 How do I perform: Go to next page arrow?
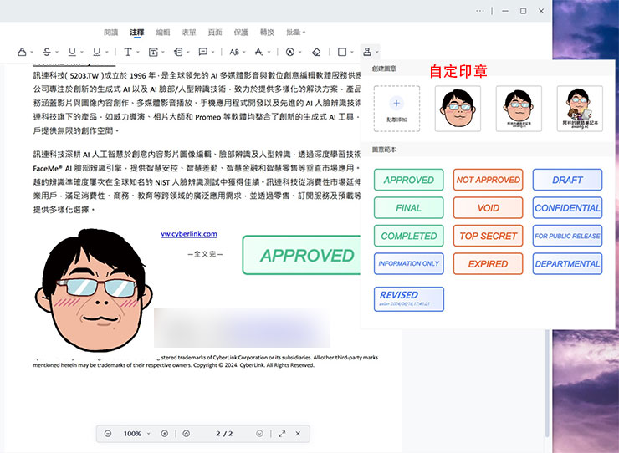pyautogui.click(x=259, y=433)
